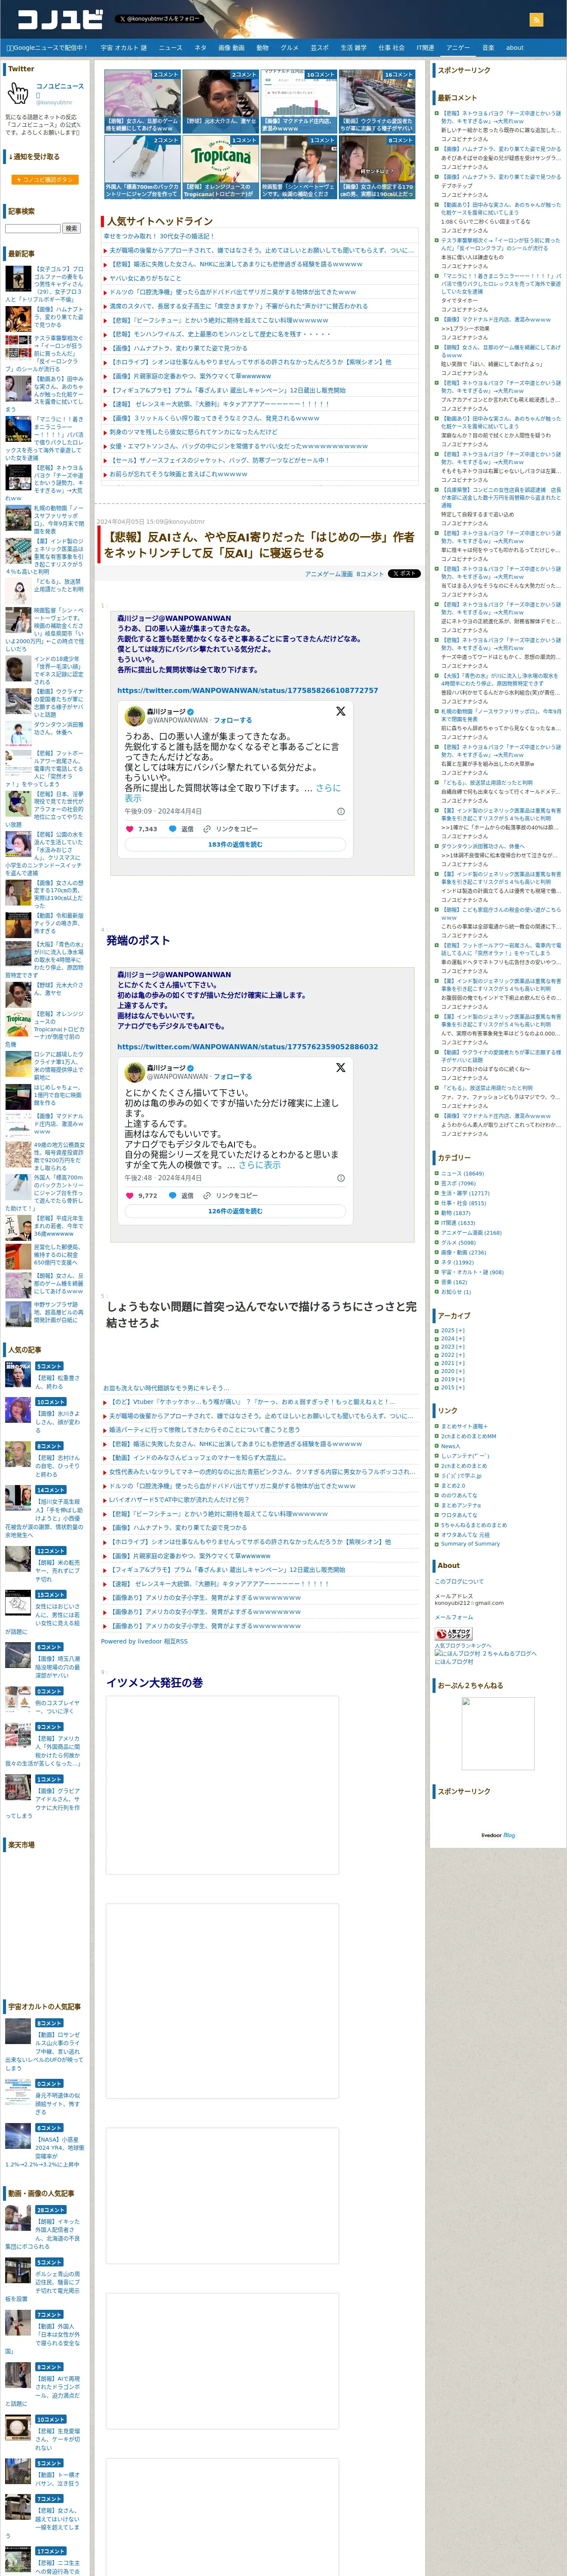
Task: Click the livedoor Blog logo
Action: [498, 1835]
